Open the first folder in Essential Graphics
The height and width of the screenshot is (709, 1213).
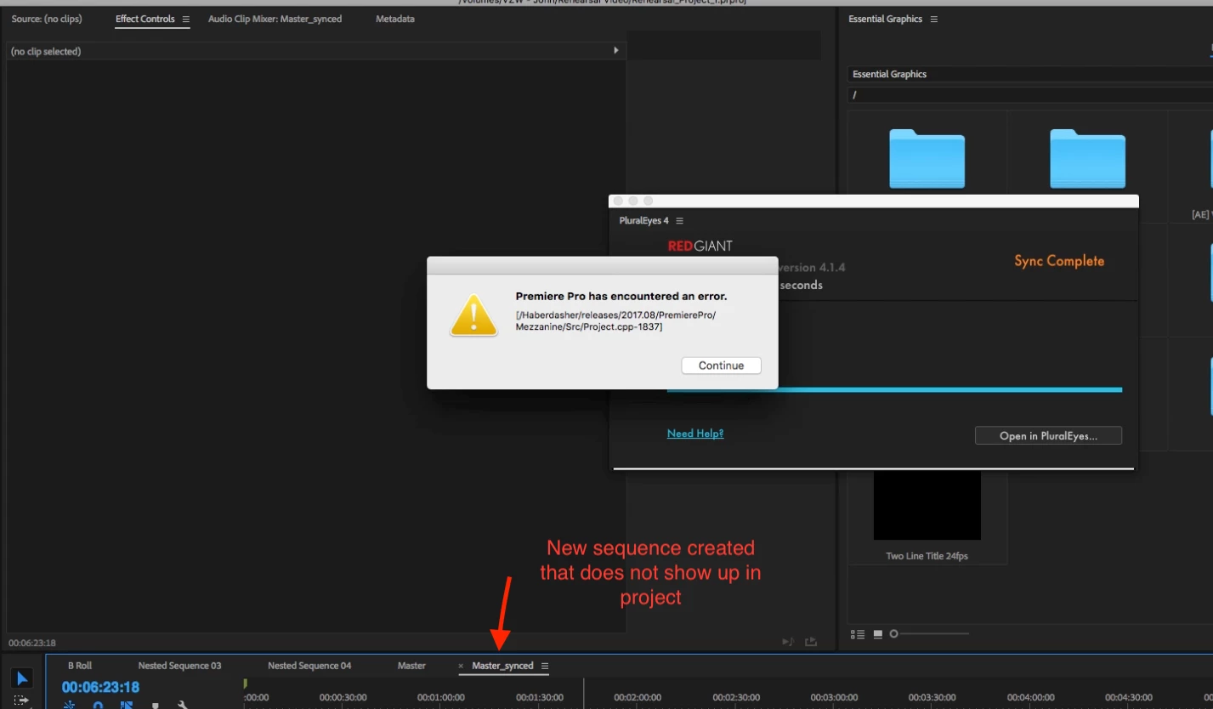pyautogui.click(x=927, y=158)
